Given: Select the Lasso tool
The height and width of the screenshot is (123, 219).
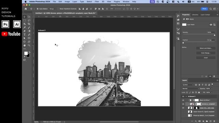Looking at the screenshot, I should coord(29,20).
